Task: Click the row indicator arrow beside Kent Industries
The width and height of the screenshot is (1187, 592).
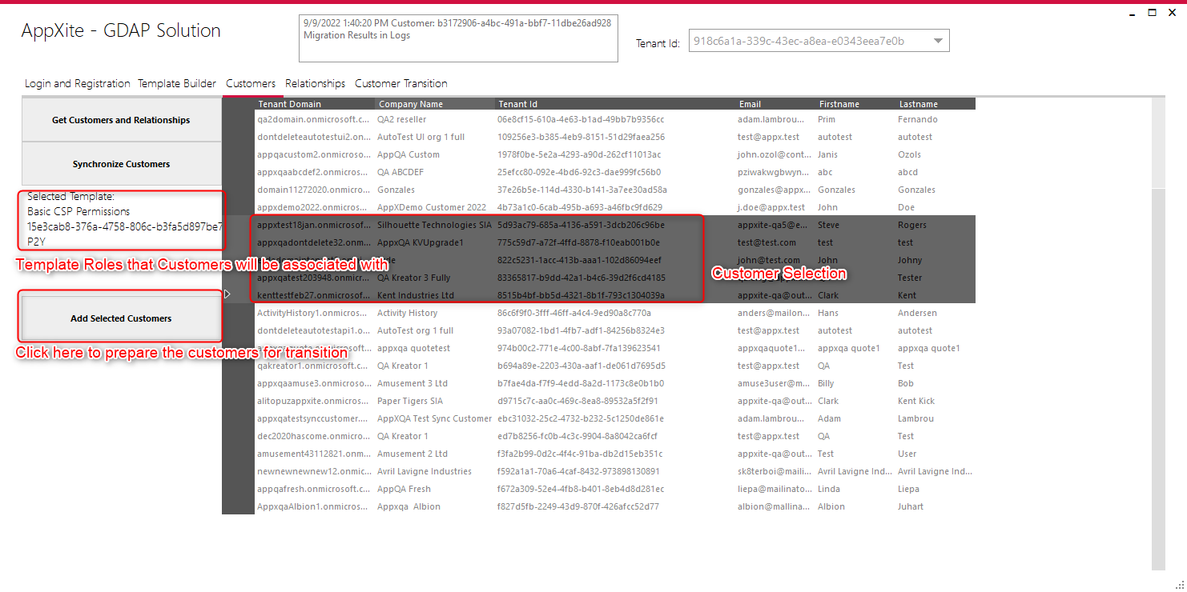Action: click(x=227, y=294)
